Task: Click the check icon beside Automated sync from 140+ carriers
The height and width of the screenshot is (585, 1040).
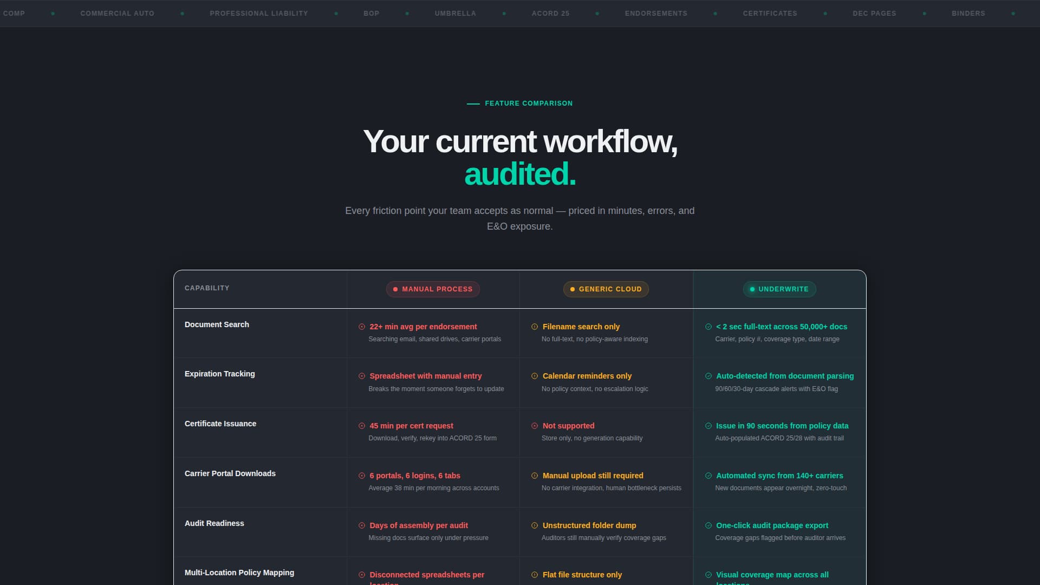Action: tap(708, 476)
